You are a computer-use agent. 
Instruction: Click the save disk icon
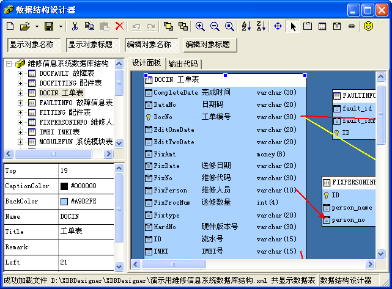(x=50, y=26)
